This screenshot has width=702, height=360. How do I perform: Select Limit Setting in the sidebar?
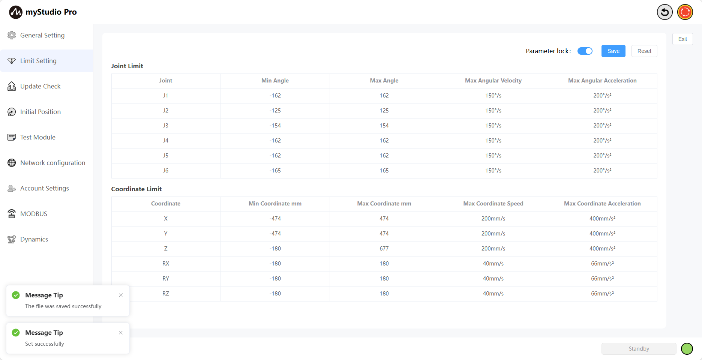click(38, 61)
